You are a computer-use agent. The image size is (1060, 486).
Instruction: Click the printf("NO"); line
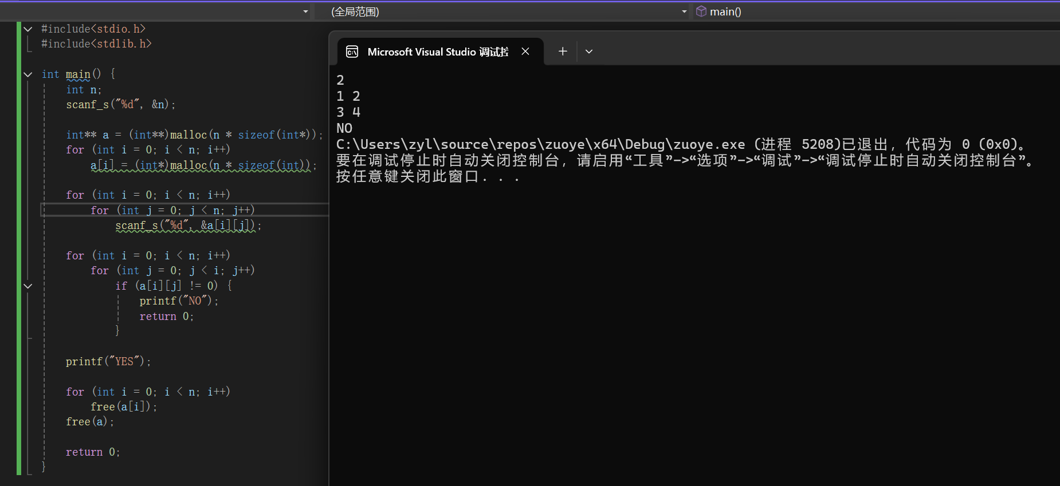click(x=179, y=301)
